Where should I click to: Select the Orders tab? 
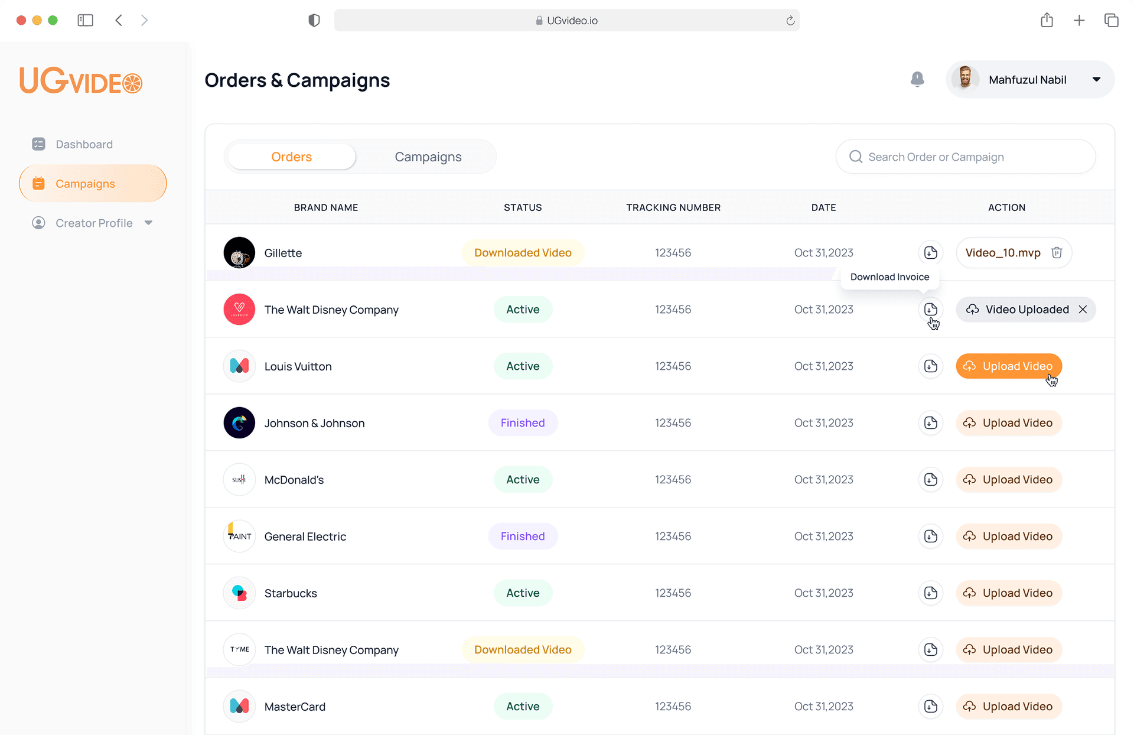tap(292, 157)
